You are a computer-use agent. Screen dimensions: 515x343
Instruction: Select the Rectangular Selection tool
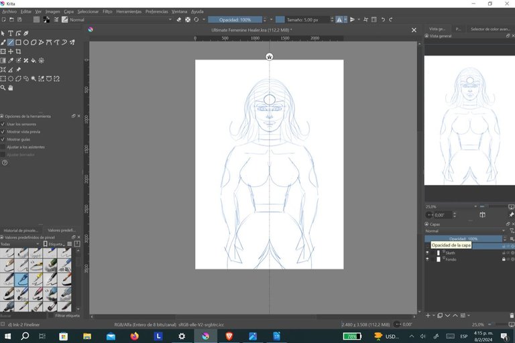(x=3, y=79)
